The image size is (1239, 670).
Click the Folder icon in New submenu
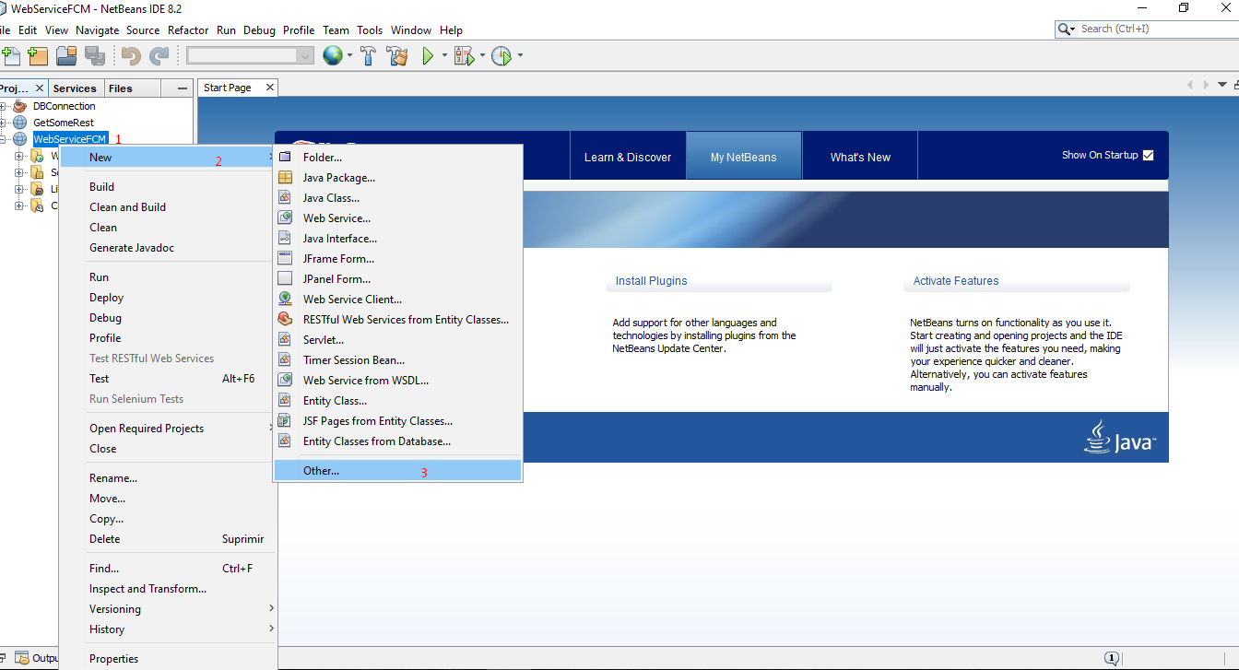(285, 158)
